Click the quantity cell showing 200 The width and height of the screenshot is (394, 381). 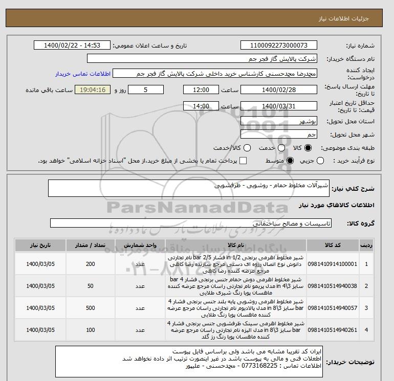click(x=91, y=264)
